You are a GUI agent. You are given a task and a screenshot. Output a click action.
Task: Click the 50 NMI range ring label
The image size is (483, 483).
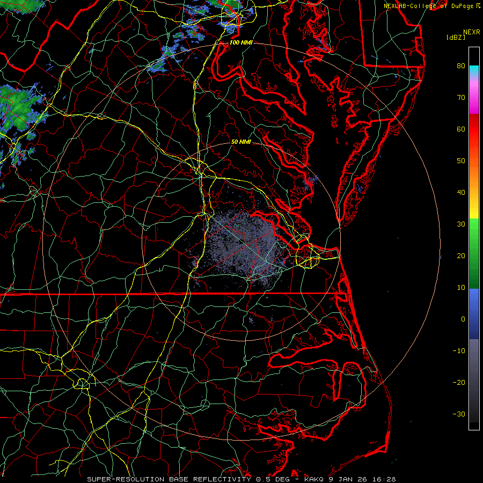tap(241, 142)
